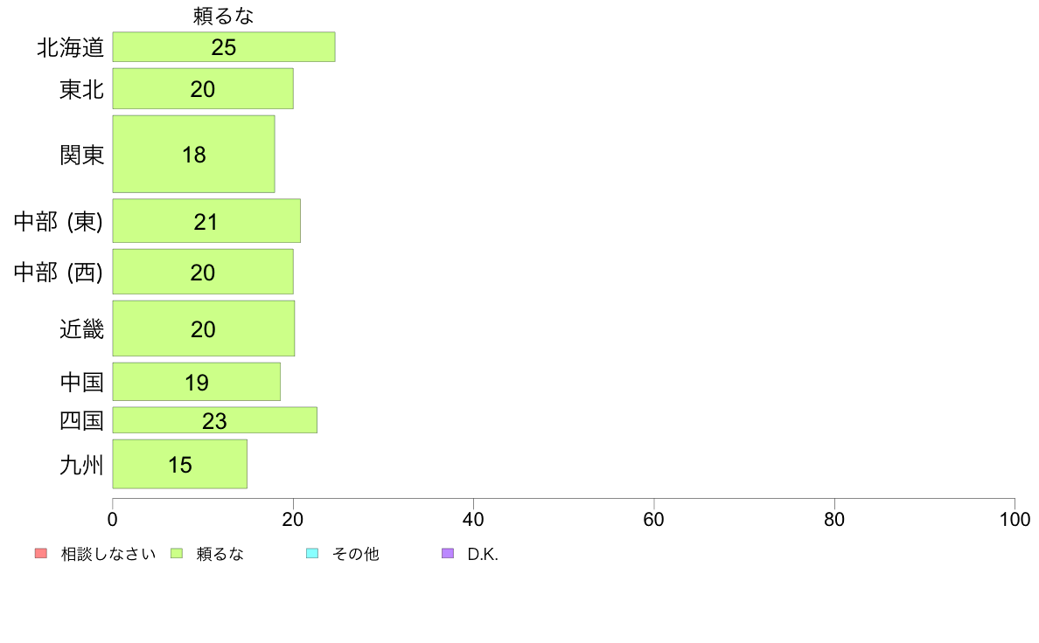
Task: Click the cyan その他 legend swatch
Action: (312, 553)
